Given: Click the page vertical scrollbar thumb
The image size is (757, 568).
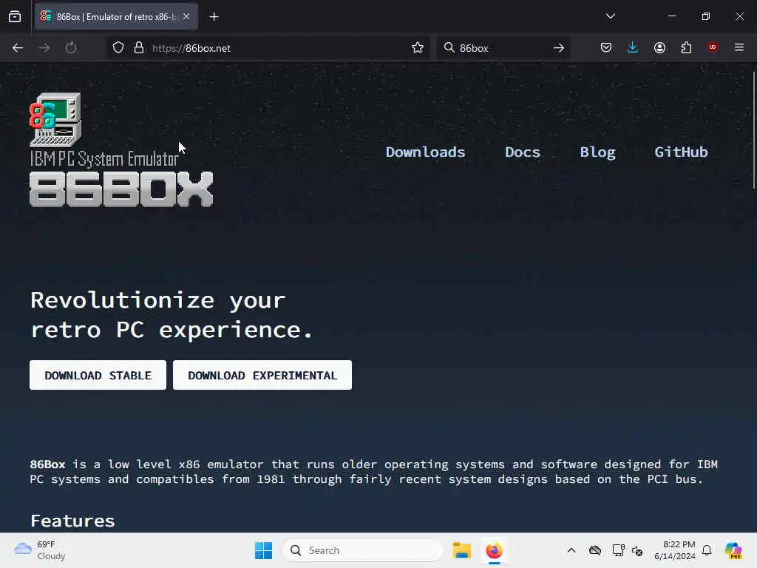Looking at the screenshot, I should tap(753, 130).
